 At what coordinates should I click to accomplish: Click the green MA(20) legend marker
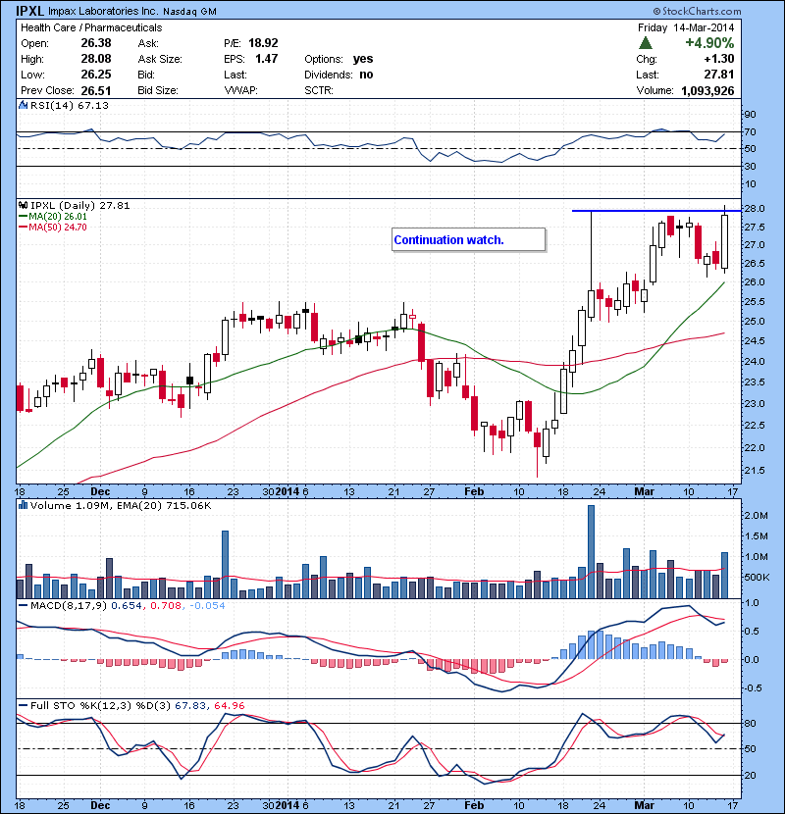coord(25,216)
